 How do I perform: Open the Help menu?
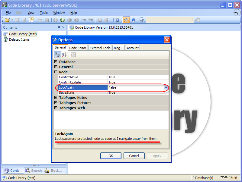pyautogui.click(x=74, y=13)
